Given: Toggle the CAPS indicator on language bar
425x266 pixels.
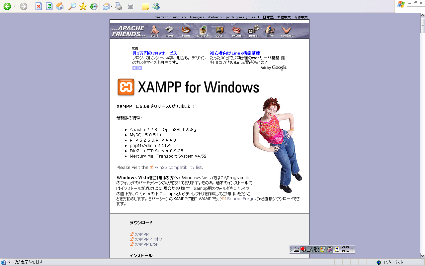Looking at the screenshot, I should [x=345, y=248].
